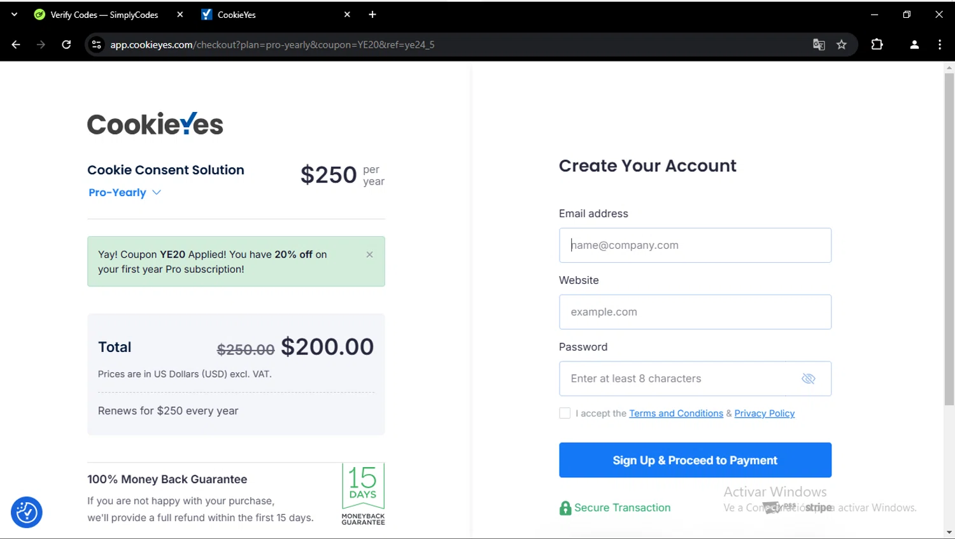Click 'Create Your Account' heading
Viewport: 955px width, 539px height.
tap(647, 165)
